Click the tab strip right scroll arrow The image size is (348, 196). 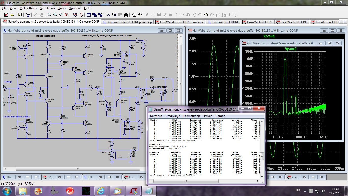tap(345, 22)
